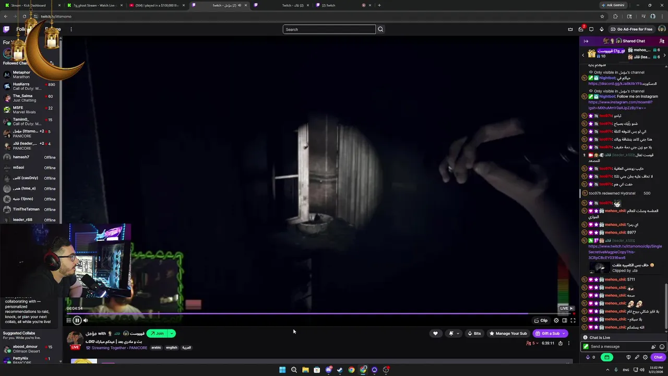668x376 pixels.
Task: Click Gift a Sub button
Action: coord(550,333)
